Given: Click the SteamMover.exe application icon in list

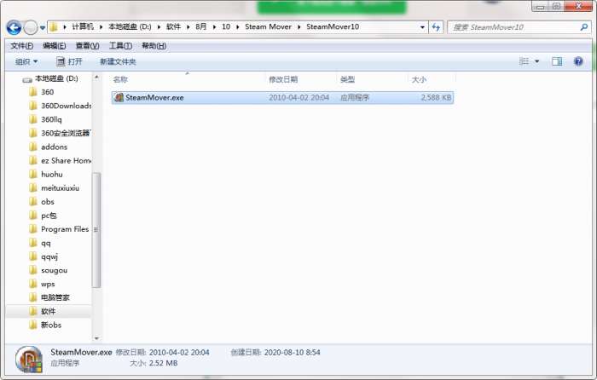Looking at the screenshot, I should 119,97.
